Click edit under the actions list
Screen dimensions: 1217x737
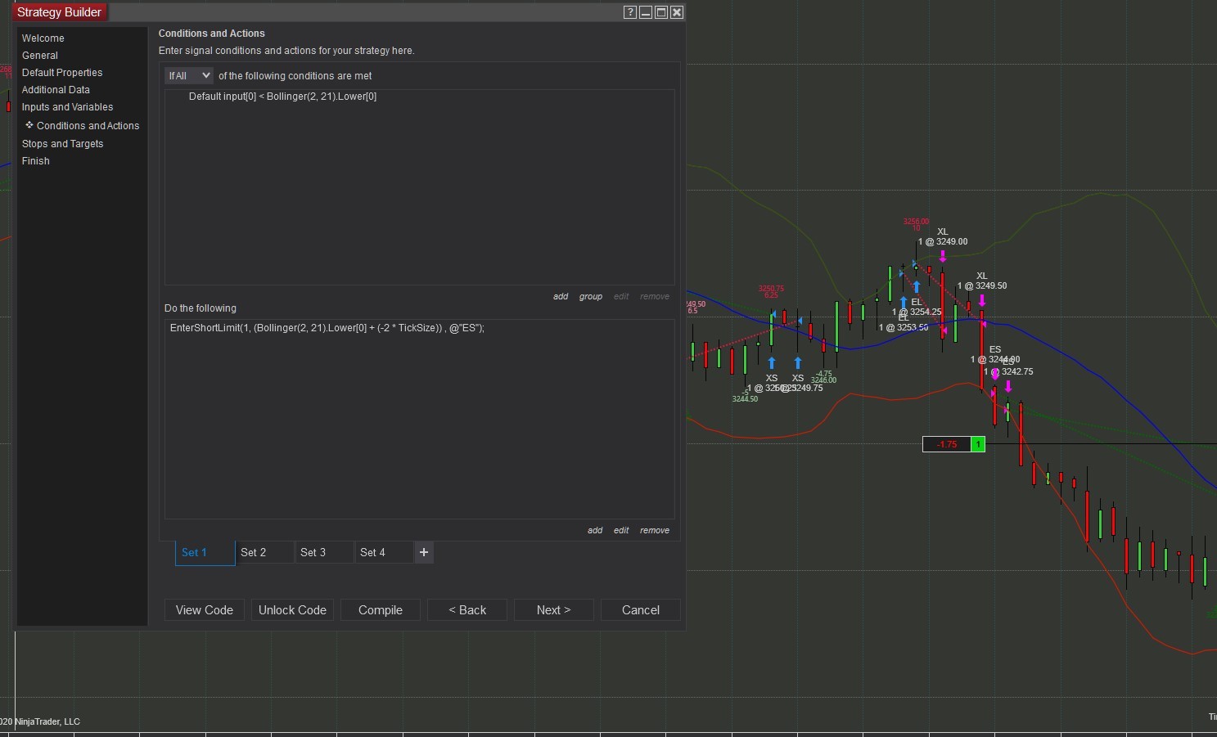621,531
